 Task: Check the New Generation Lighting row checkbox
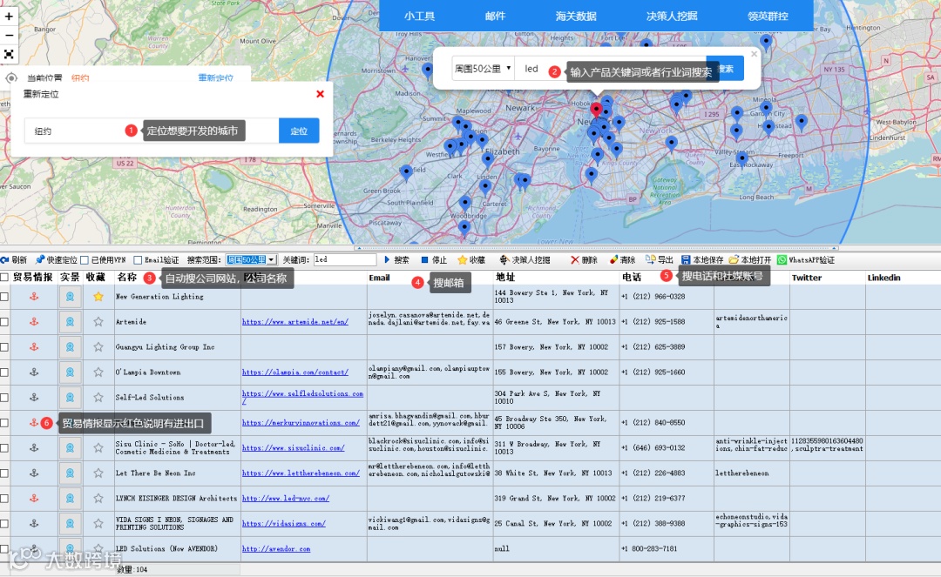[x=4, y=297]
